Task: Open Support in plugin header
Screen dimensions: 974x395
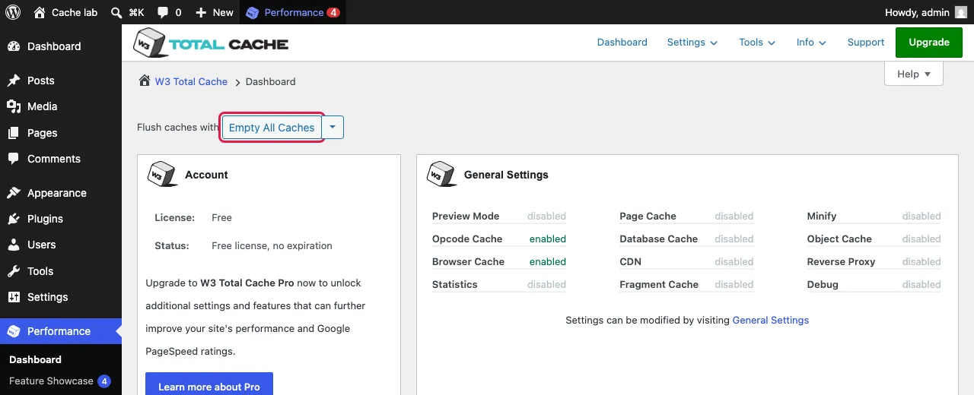Action: [x=866, y=43]
